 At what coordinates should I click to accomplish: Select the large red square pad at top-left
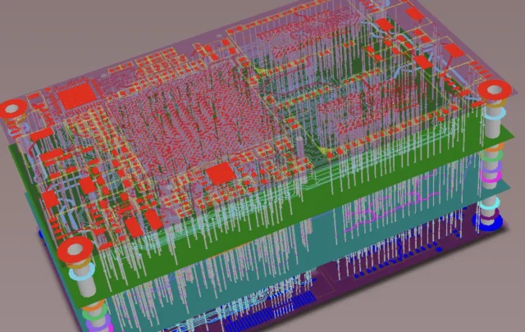point(76,96)
